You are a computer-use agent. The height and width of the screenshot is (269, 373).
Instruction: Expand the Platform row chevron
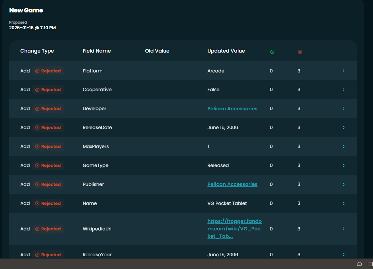[x=343, y=71]
